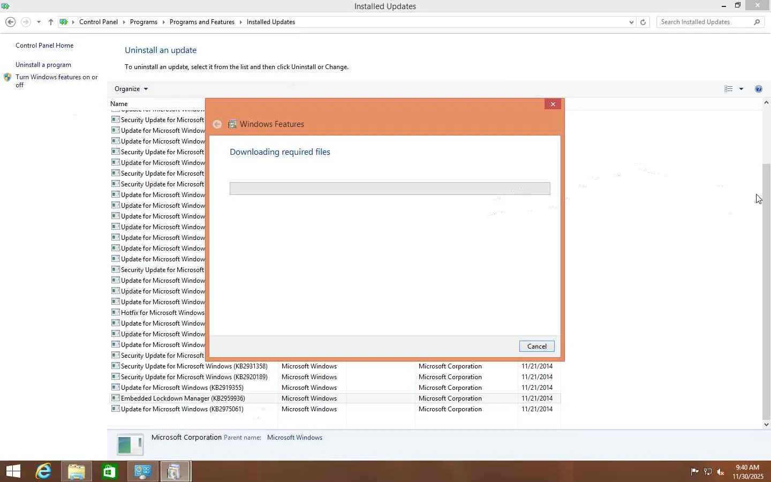The width and height of the screenshot is (771, 482).
Task: Open the Windows Start button
Action: tap(13, 471)
